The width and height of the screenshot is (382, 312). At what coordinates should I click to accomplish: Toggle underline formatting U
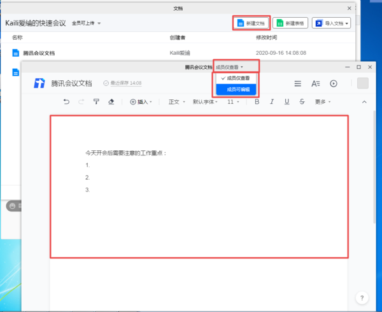[287, 101]
